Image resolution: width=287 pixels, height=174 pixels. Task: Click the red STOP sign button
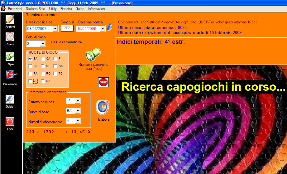coord(103,82)
